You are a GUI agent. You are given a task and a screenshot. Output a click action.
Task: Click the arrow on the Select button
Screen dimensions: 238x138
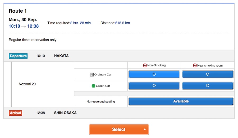tap(145, 130)
